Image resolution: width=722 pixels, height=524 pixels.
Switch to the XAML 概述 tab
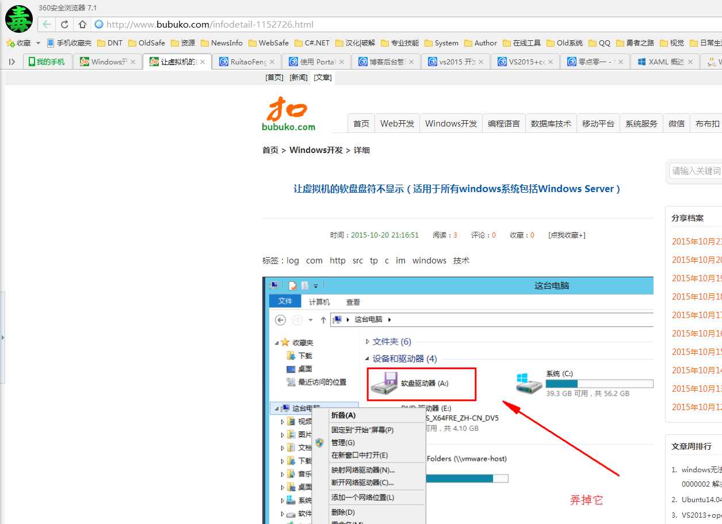coord(664,62)
